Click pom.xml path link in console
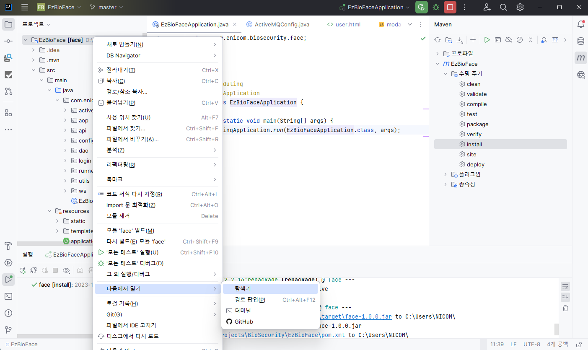The image size is (588, 350). [284, 335]
